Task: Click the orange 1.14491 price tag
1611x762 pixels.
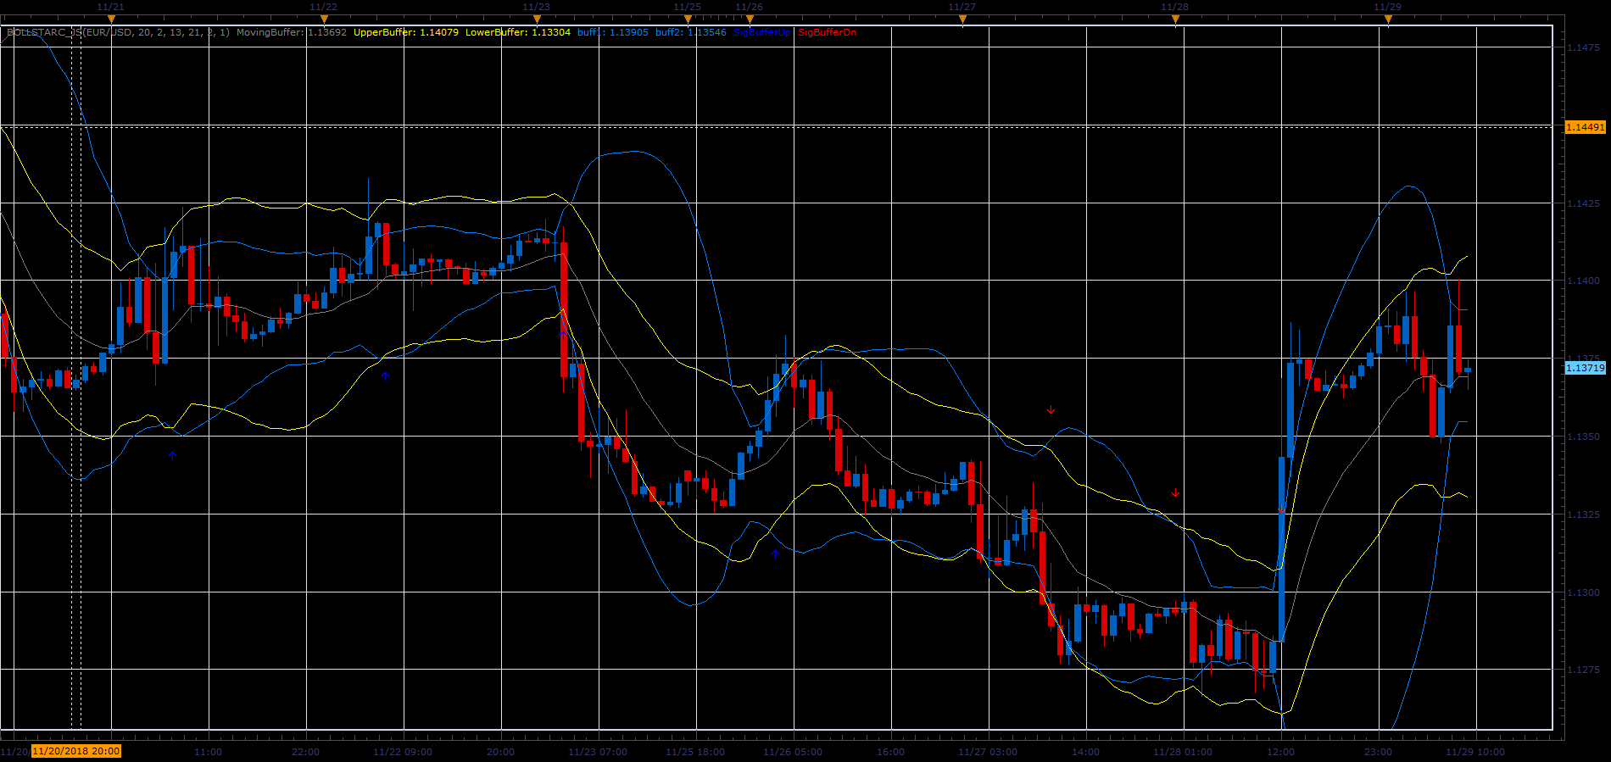Action: (1585, 127)
